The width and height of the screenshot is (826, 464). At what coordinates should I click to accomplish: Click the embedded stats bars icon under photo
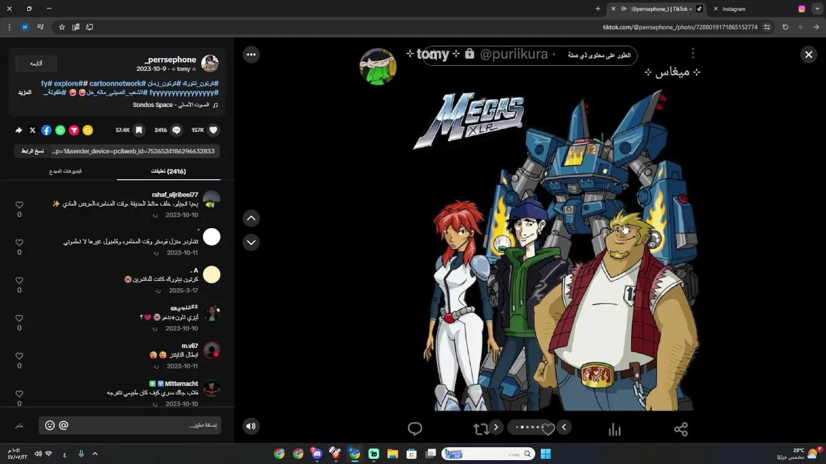[614, 429]
